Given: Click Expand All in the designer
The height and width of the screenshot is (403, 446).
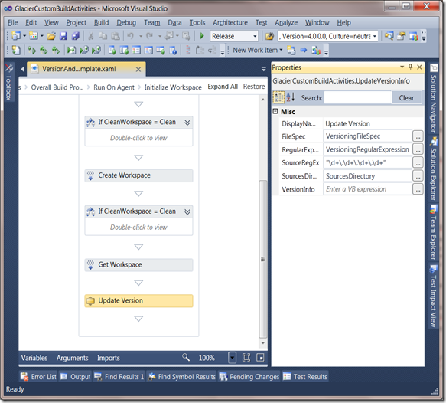Looking at the screenshot, I should pyautogui.click(x=223, y=87).
